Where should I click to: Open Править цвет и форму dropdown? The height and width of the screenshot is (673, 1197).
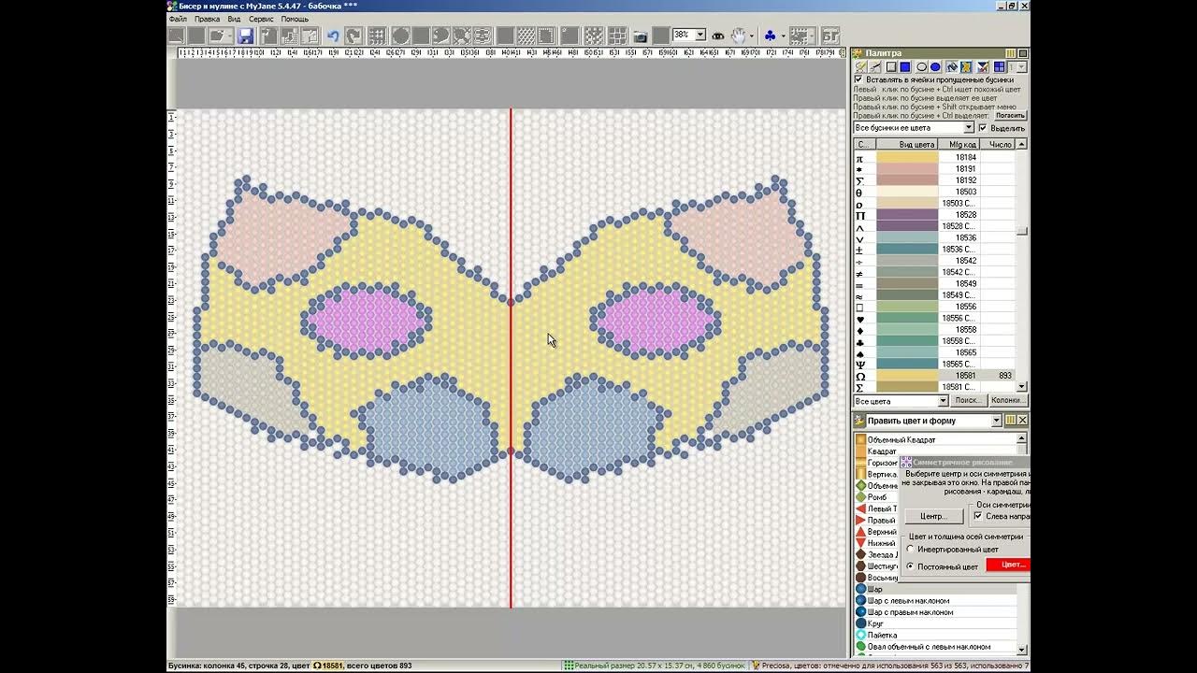point(996,421)
